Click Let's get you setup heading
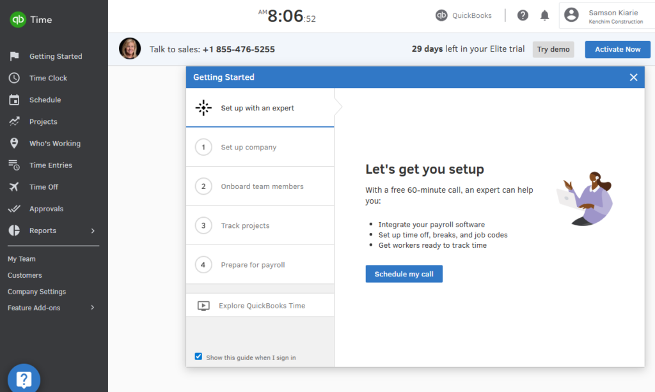Screen dimensions: 655x392 (425, 169)
